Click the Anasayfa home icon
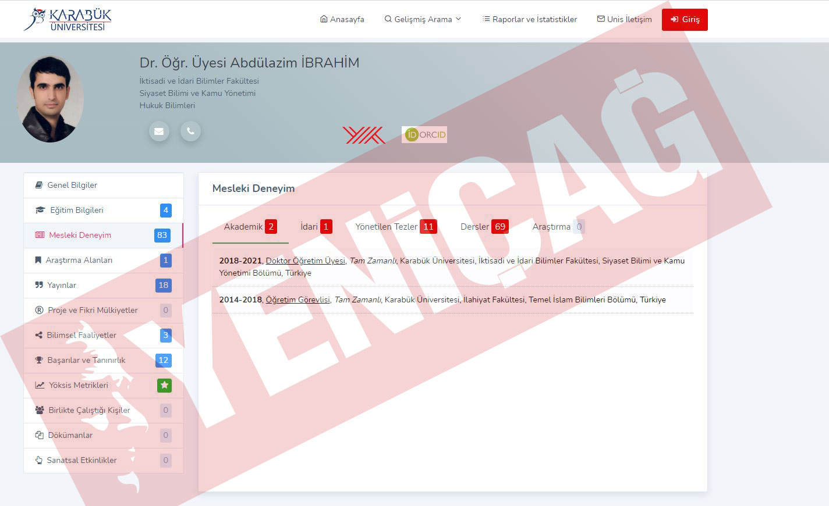This screenshot has height=506, width=829. [324, 19]
